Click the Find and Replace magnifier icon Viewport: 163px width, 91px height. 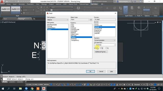click(139, 8)
